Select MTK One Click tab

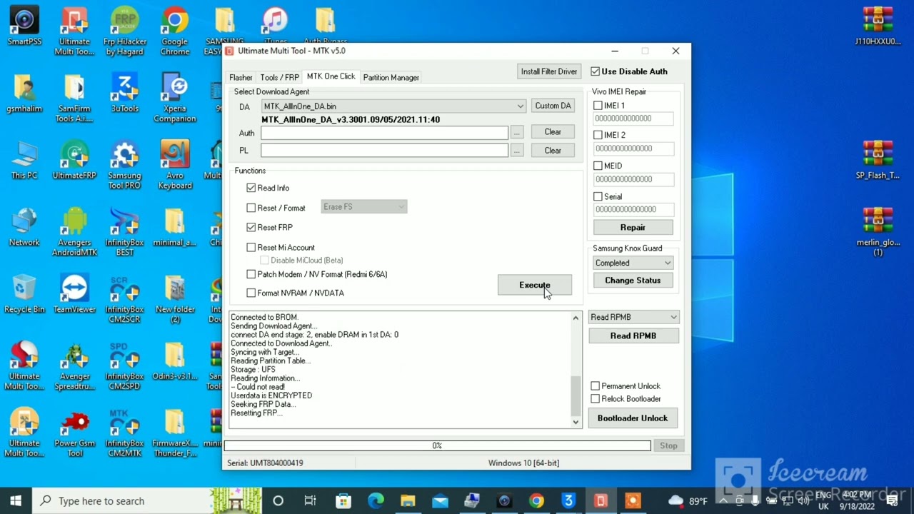pyautogui.click(x=331, y=76)
